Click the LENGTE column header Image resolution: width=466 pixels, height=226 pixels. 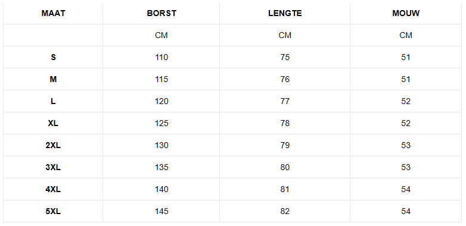285,13
